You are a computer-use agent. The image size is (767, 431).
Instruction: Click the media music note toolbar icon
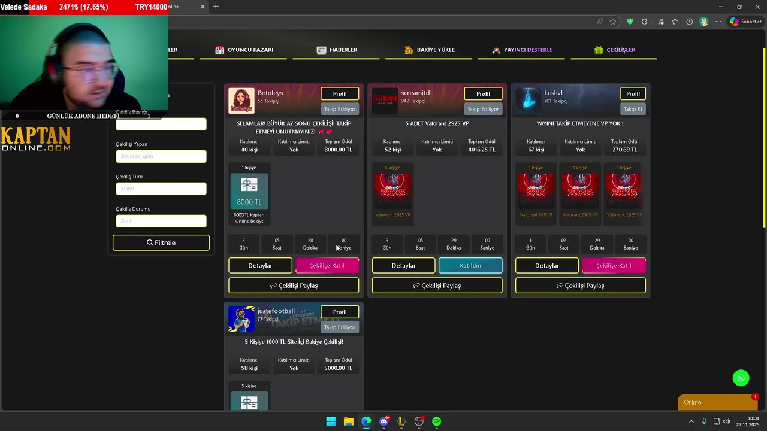(661, 22)
